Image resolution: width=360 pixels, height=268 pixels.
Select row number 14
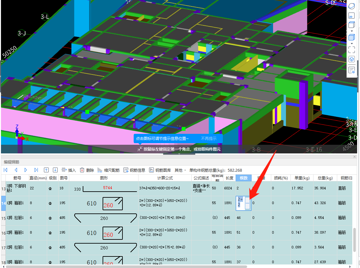tap(4, 203)
